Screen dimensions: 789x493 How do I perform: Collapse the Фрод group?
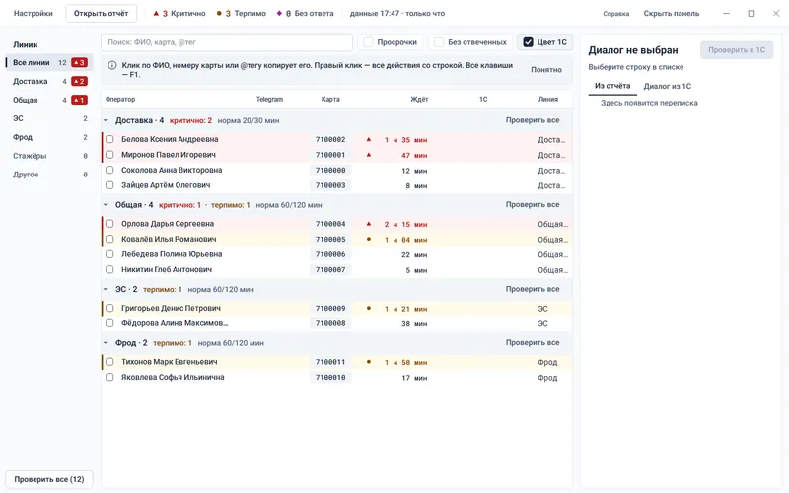click(106, 343)
